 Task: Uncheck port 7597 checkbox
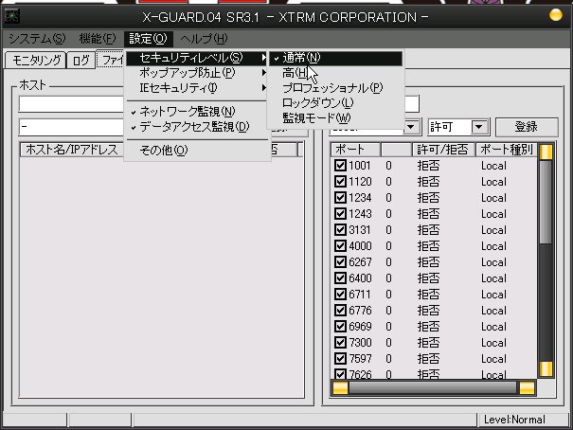340,358
